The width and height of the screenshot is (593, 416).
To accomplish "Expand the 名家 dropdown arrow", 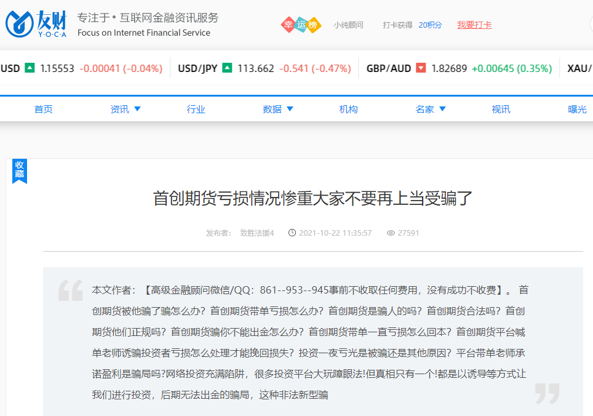I will (442, 109).
